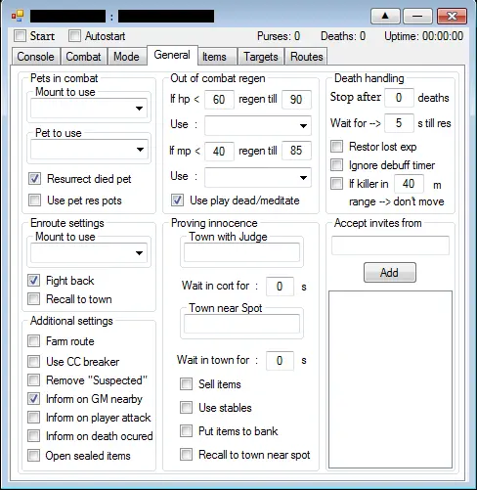Click the up-arrow collapse button in title bar

(x=385, y=16)
